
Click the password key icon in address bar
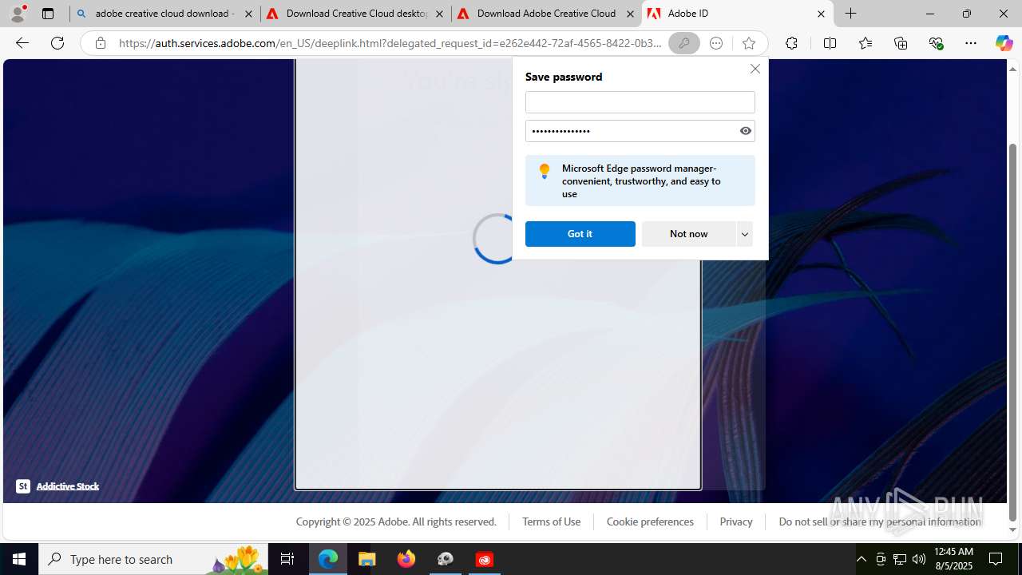[684, 43]
